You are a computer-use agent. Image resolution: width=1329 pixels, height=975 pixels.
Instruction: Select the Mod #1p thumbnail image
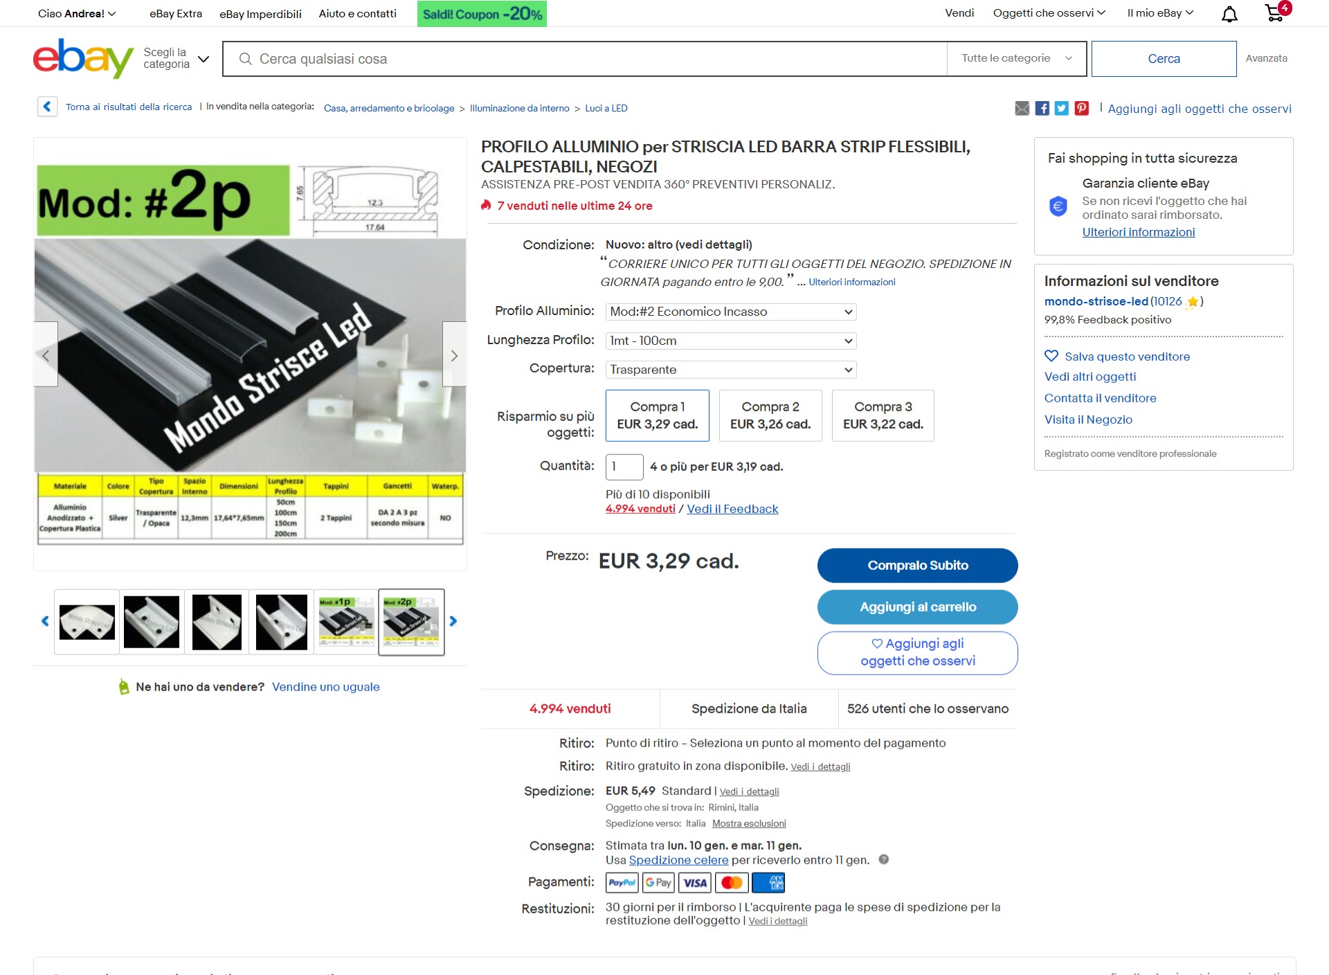pos(346,622)
